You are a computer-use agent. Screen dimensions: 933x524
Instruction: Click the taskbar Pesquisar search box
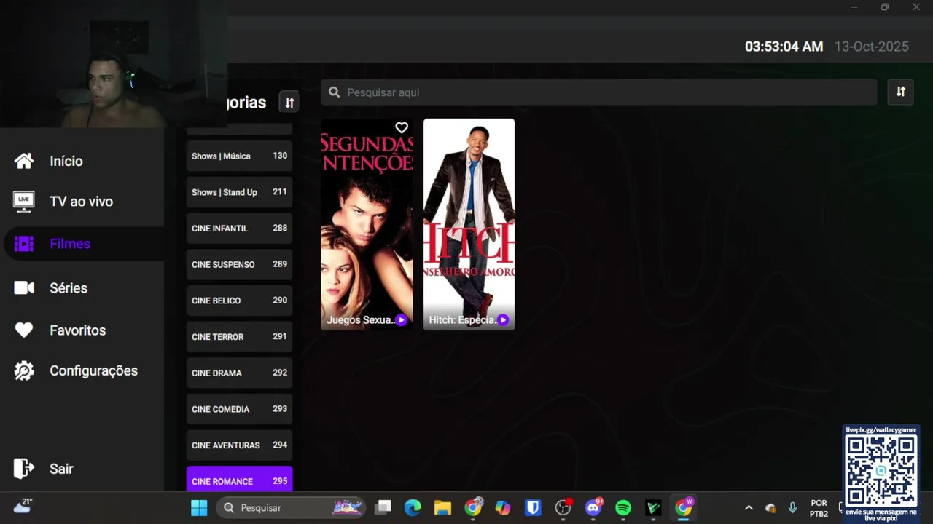292,508
